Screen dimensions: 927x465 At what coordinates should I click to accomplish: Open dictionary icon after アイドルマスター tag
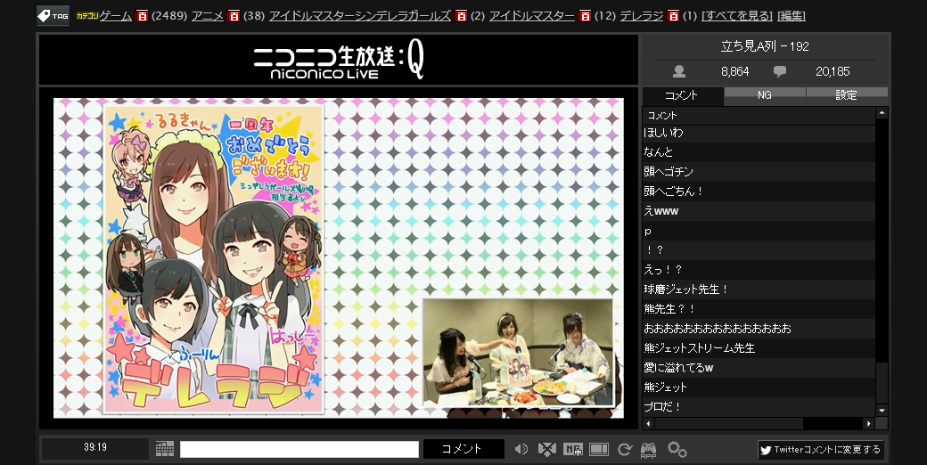585,16
